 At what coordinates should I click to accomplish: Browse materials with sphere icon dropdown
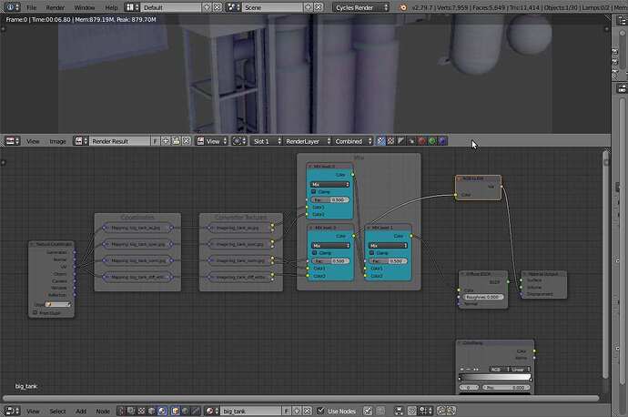(212, 411)
